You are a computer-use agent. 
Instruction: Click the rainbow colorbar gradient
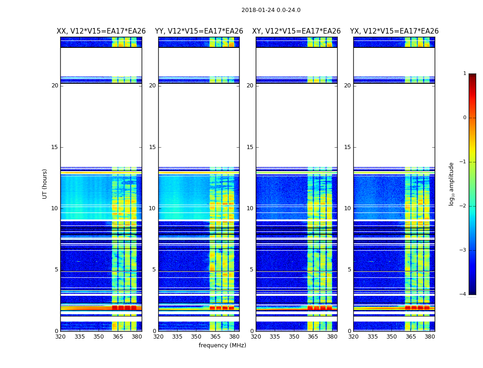tap(472, 184)
